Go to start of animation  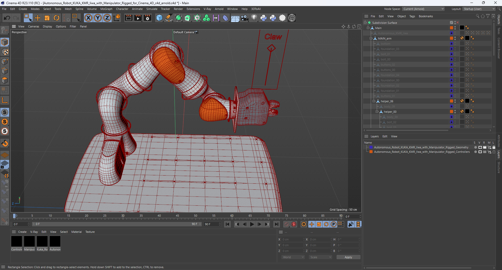pos(227,224)
